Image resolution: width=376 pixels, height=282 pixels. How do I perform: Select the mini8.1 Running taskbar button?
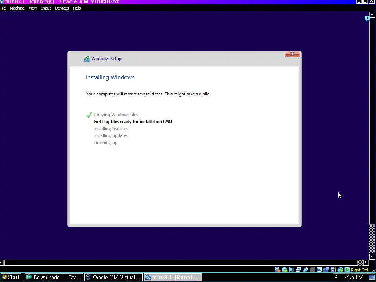173,278
